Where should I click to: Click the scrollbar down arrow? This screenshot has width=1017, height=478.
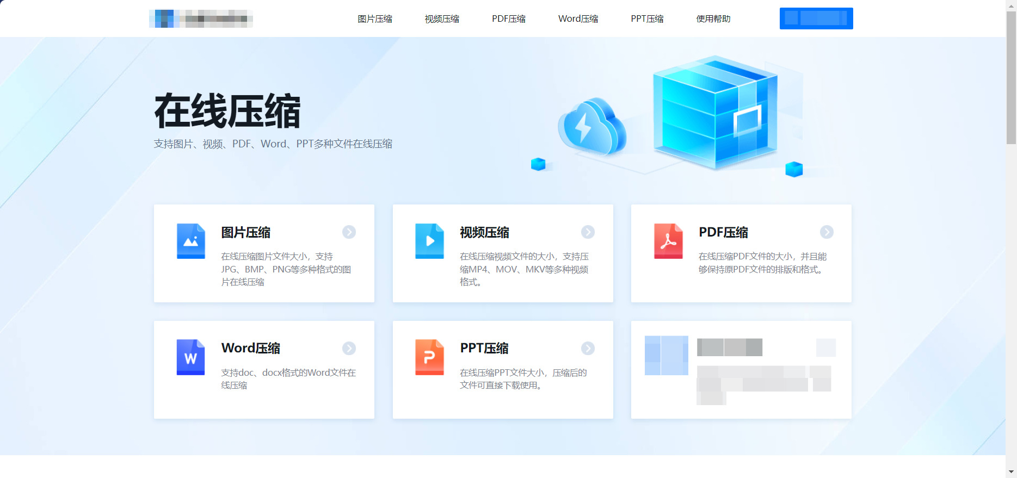pyautogui.click(x=1011, y=472)
